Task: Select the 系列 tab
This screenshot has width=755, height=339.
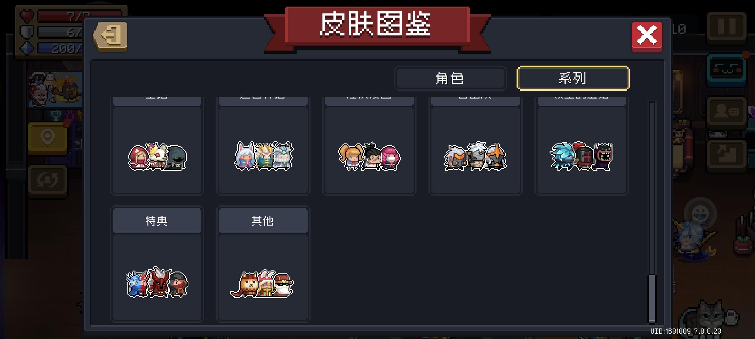Action: click(x=573, y=78)
